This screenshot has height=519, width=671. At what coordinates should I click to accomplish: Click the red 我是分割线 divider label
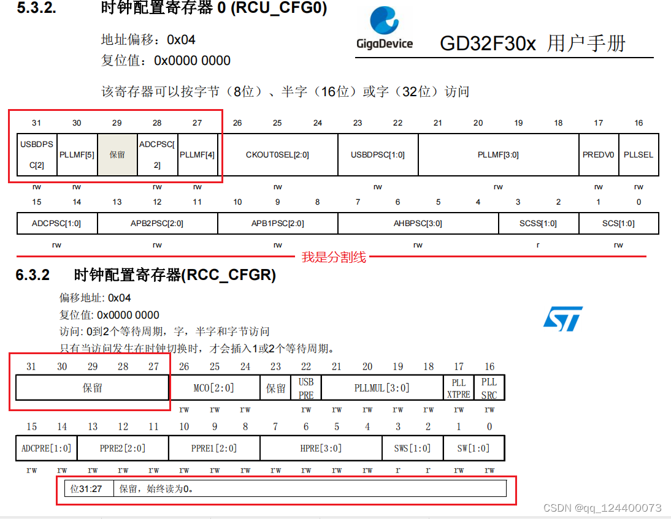pyautogui.click(x=334, y=257)
